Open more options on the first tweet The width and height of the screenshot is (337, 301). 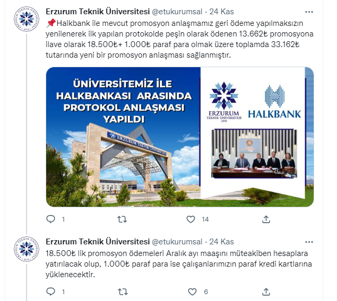click(309, 12)
